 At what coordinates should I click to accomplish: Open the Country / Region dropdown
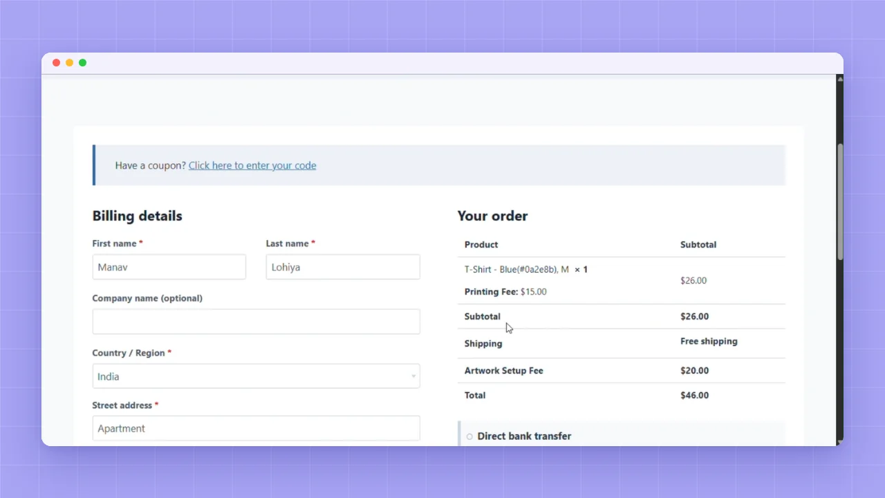(x=256, y=376)
